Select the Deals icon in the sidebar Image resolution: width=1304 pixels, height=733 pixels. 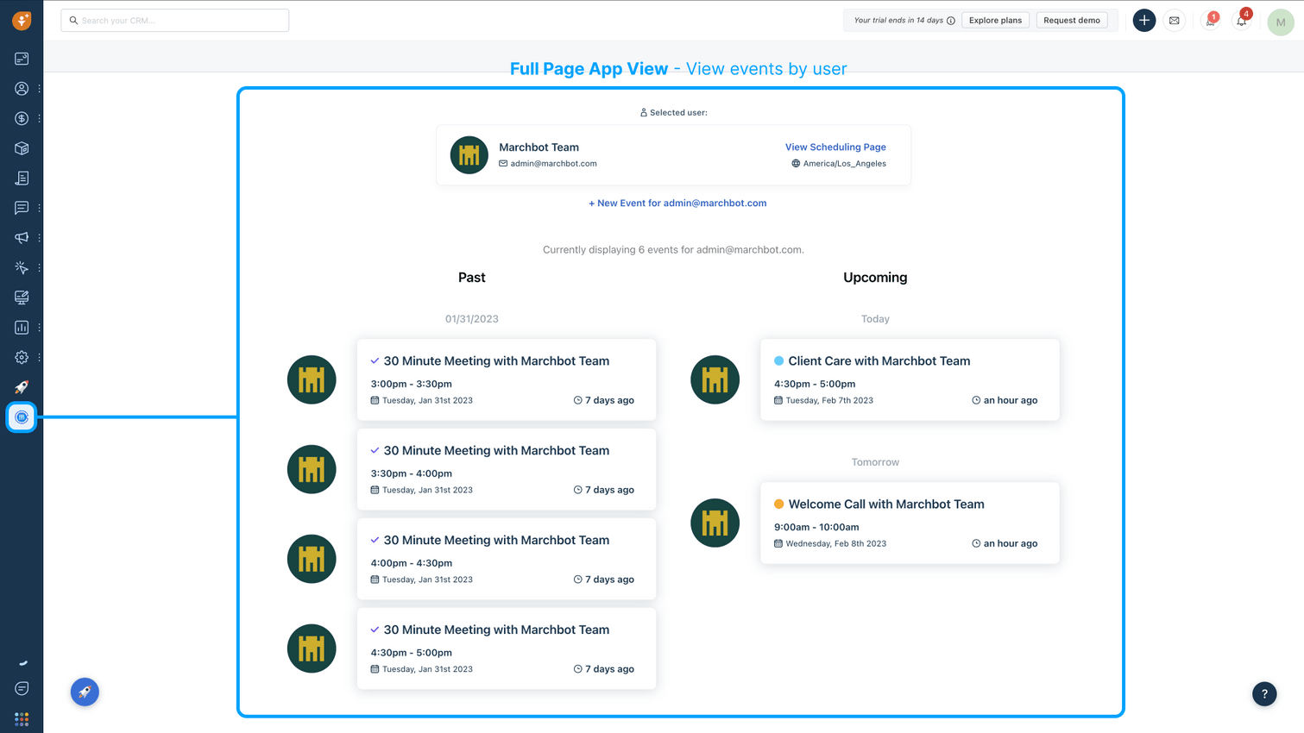click(21, 118)
